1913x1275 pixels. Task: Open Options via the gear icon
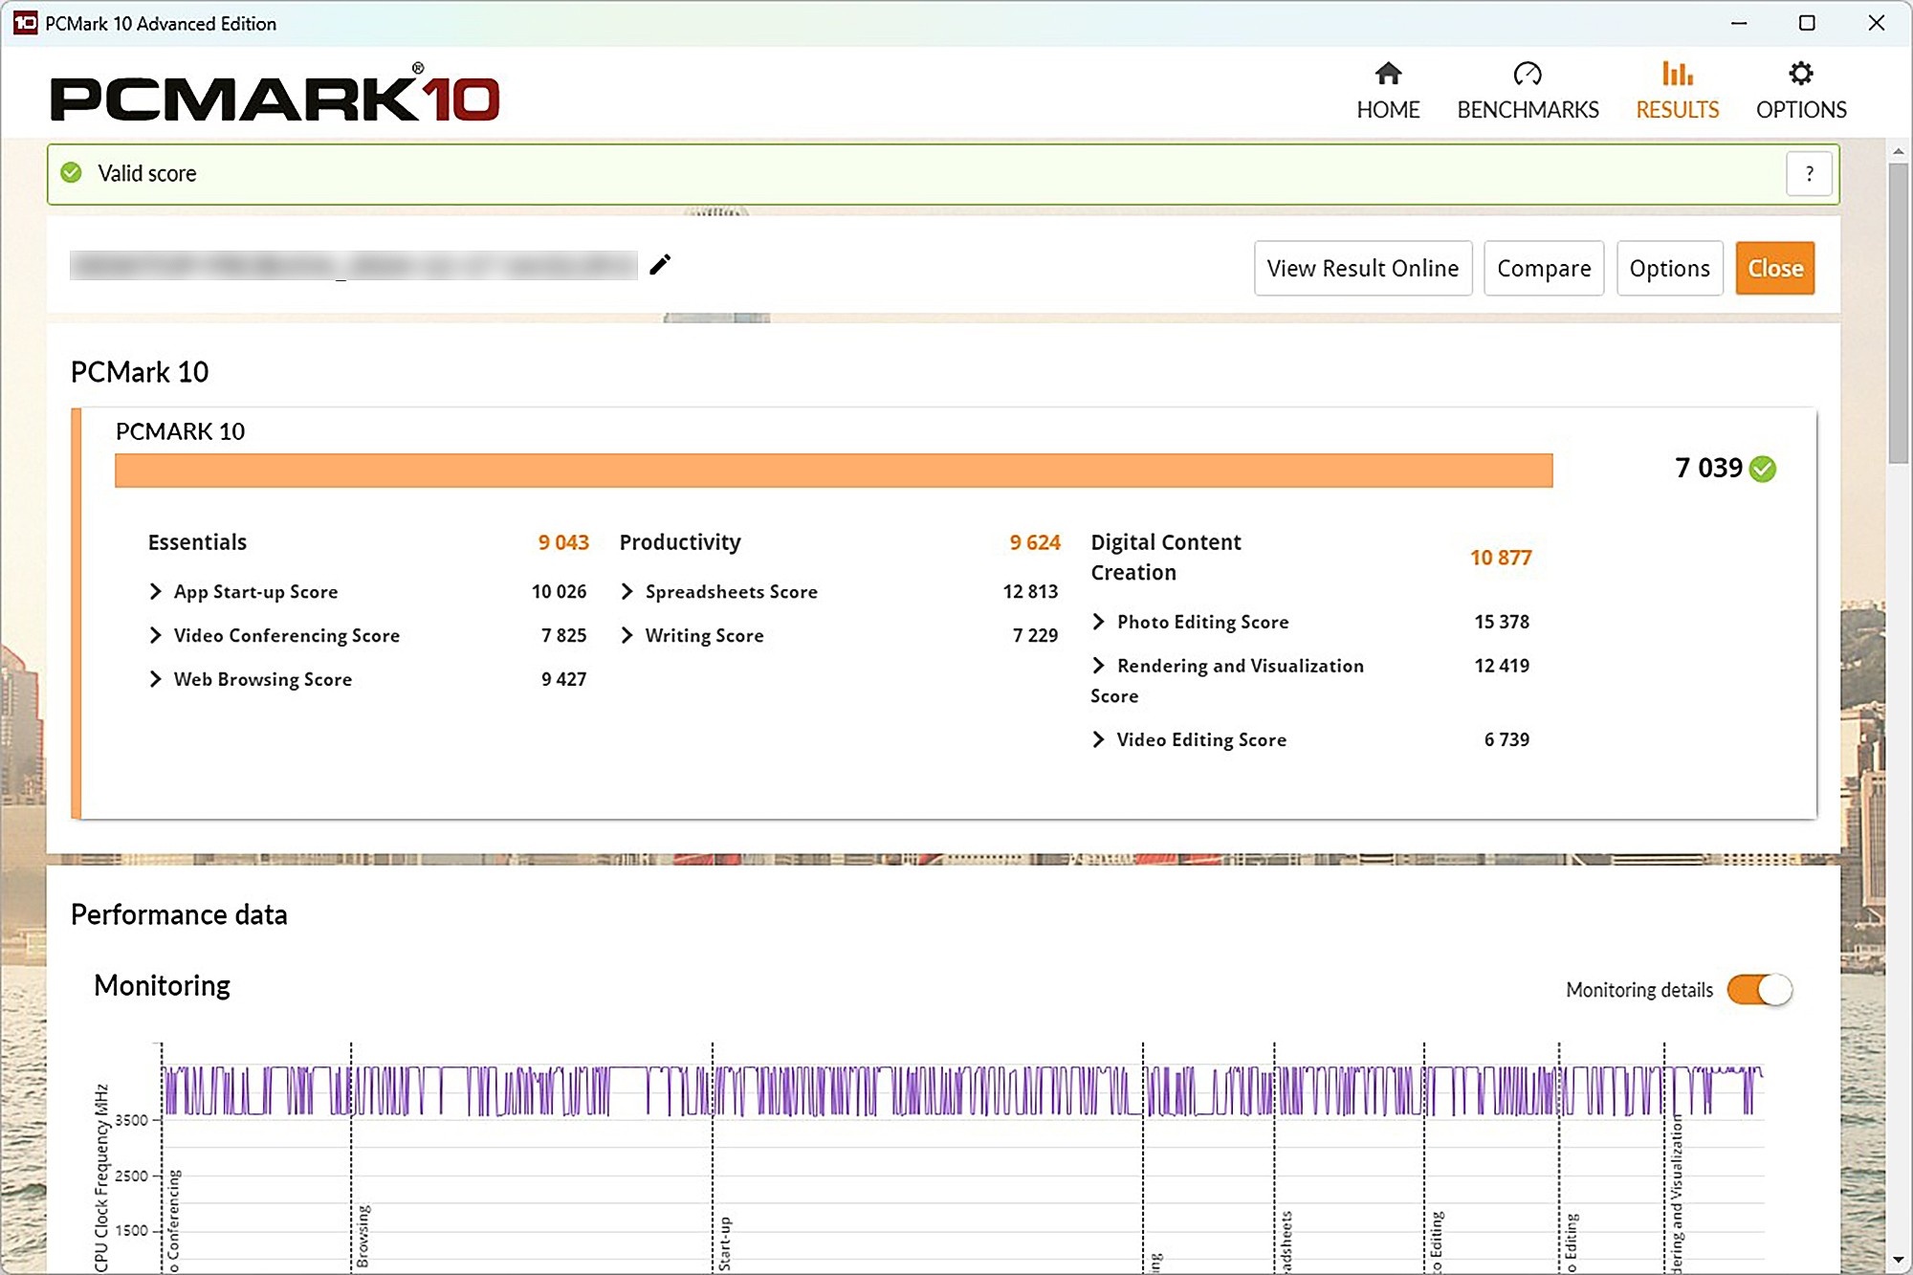pos(1801,74)
